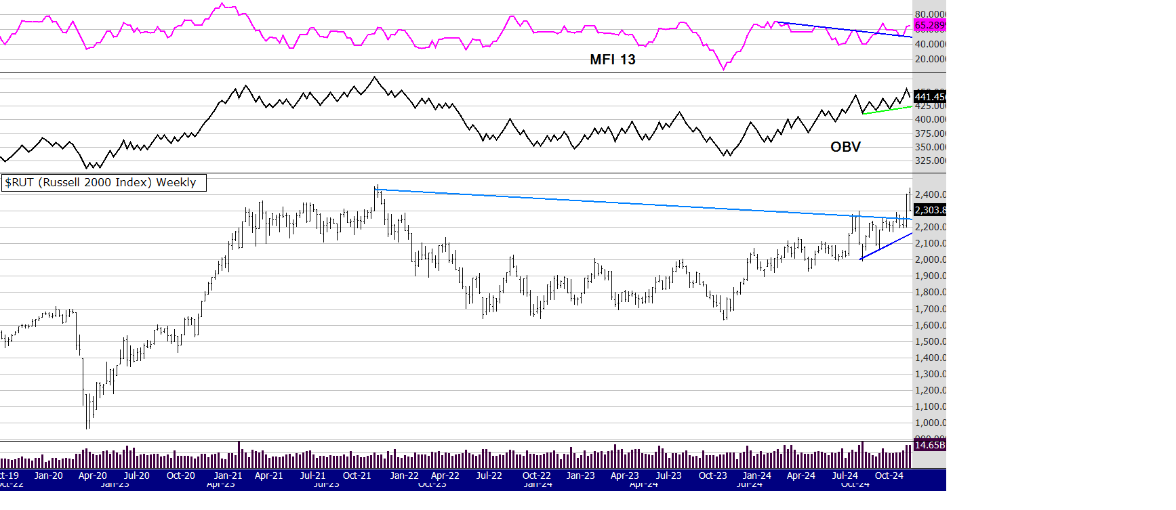The image size is (1176, 510).
Task: Click the Apr-23 date axis label
Action: [625, 475]
